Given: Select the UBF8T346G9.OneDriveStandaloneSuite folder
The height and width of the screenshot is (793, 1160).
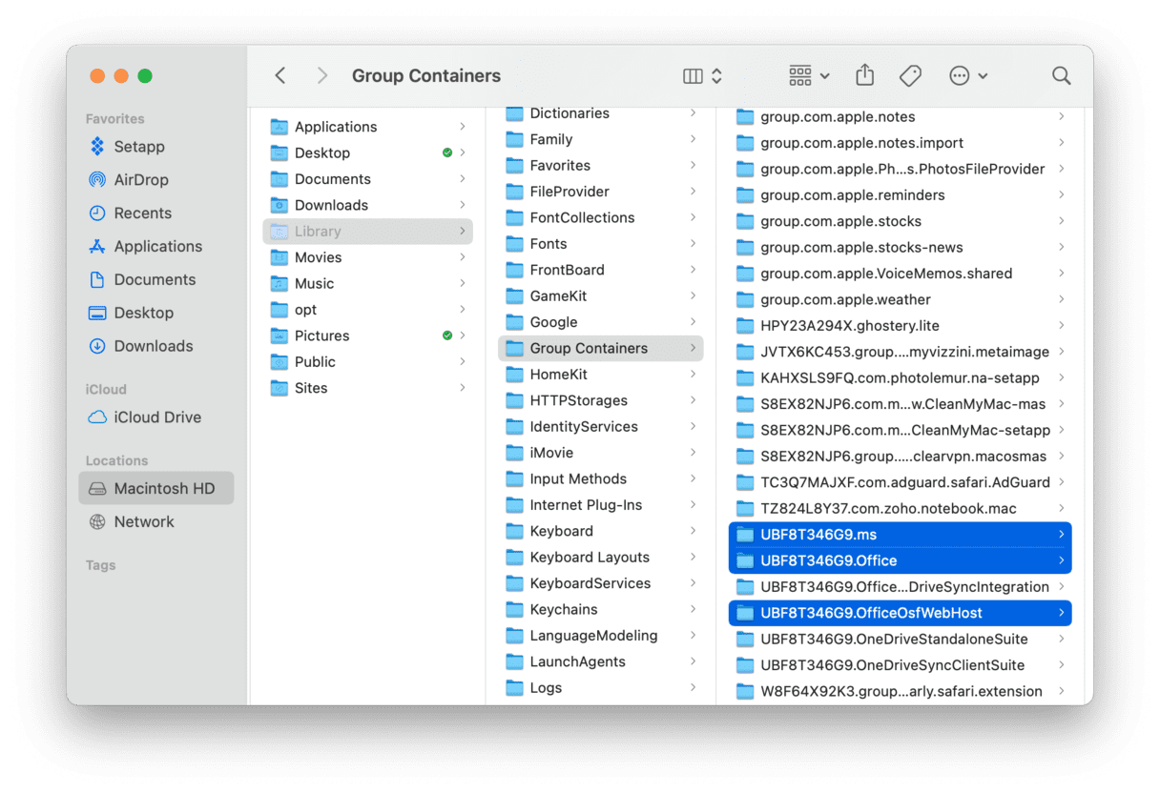Looking at the screenshot, I should point(894,640).
